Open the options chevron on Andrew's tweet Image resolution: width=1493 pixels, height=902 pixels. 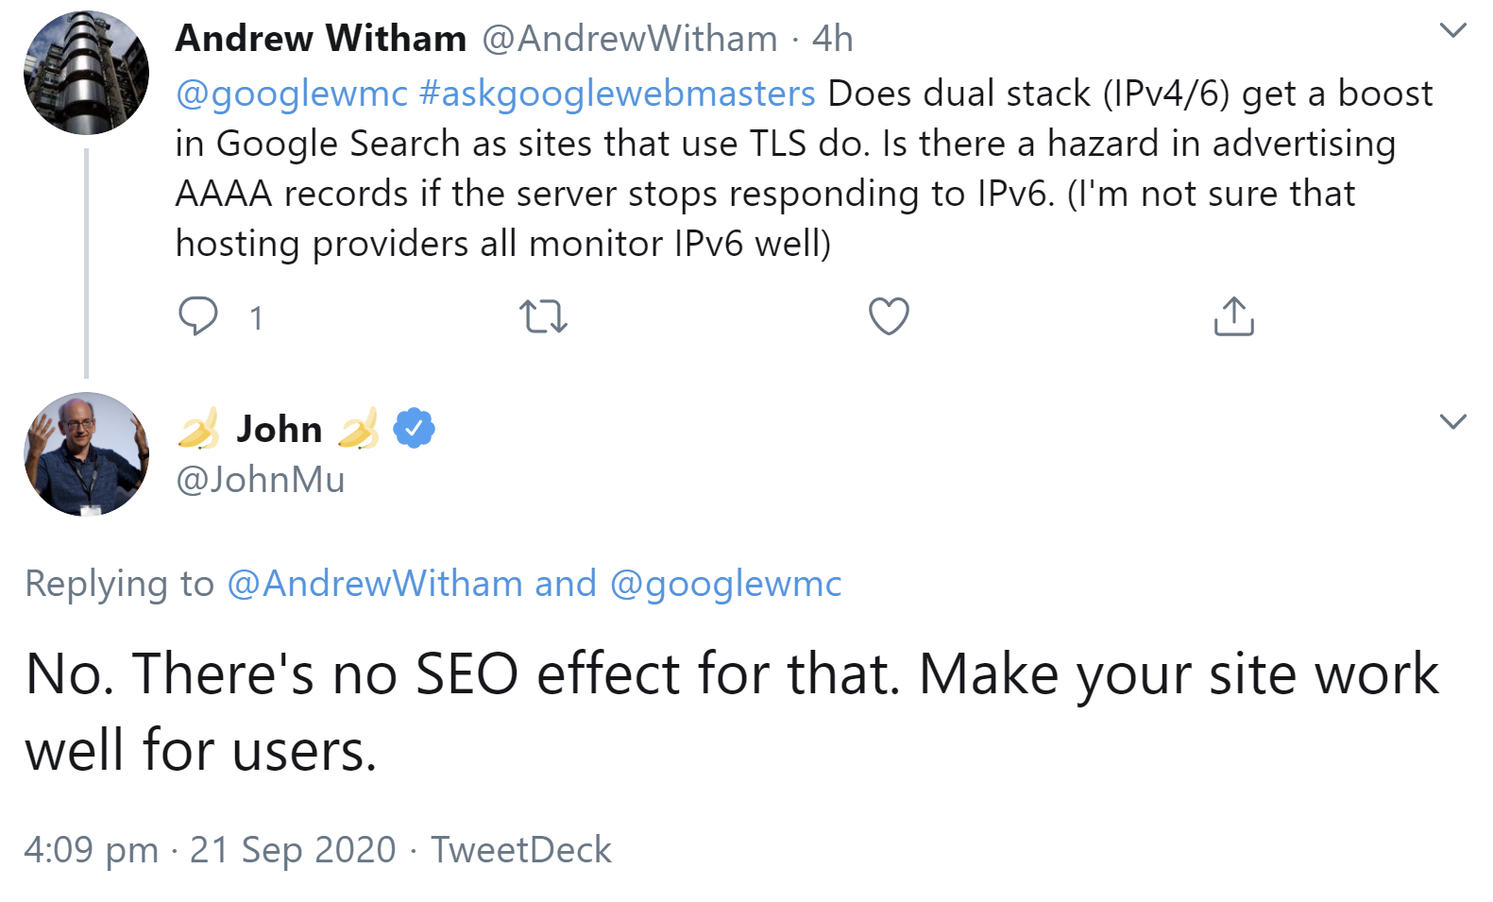1451,30
